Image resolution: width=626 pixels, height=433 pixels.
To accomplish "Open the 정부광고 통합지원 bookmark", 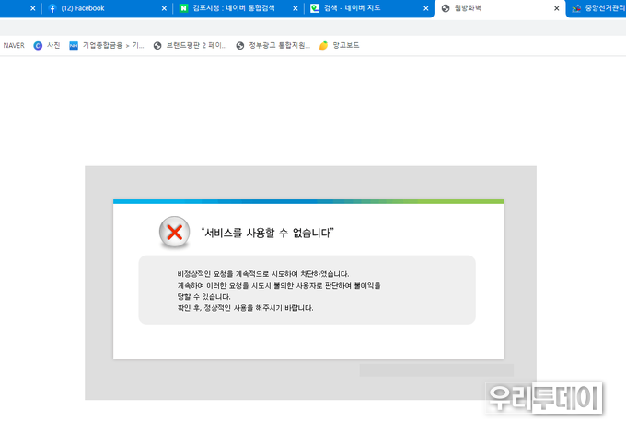I will coord(272,45).
